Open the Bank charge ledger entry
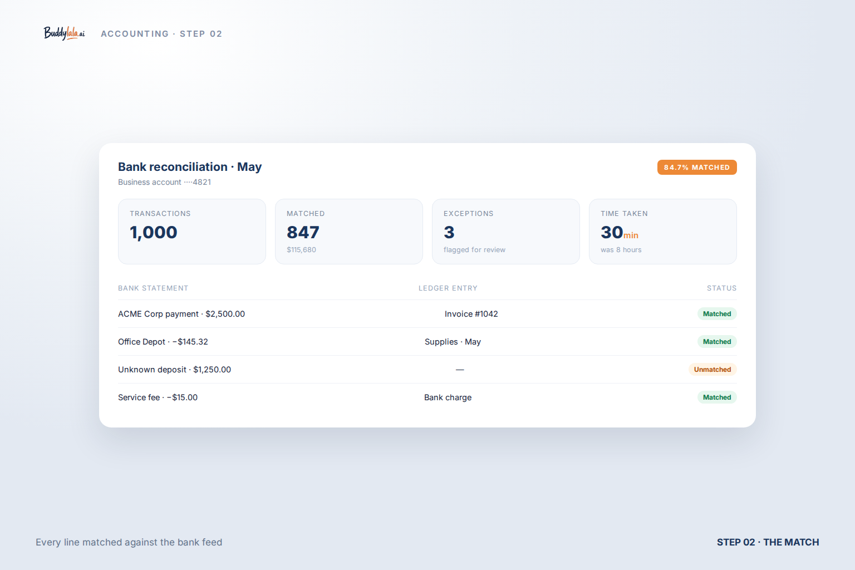855x570 pixels. (448, 397)
